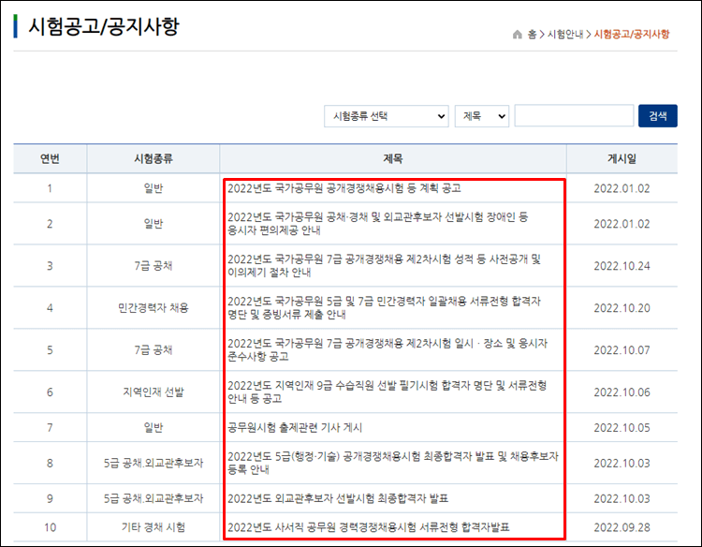Click date 2022.10.24 in the table

[622, 266]
